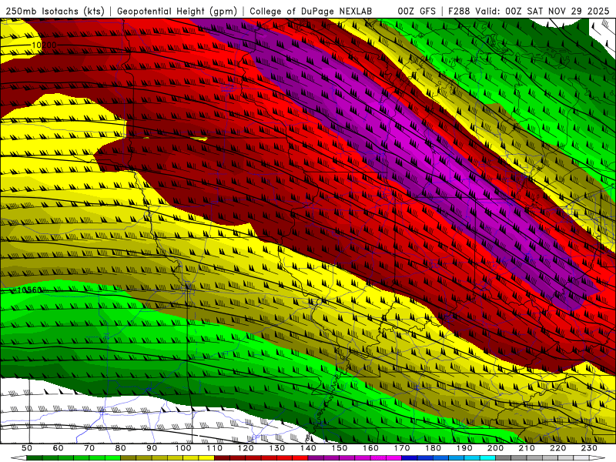Screen dimensions: 616x462
Task: Click the "F288 Valid: 00Z SAT NOV 29 2025" text
Action: [x=528, y=11]
